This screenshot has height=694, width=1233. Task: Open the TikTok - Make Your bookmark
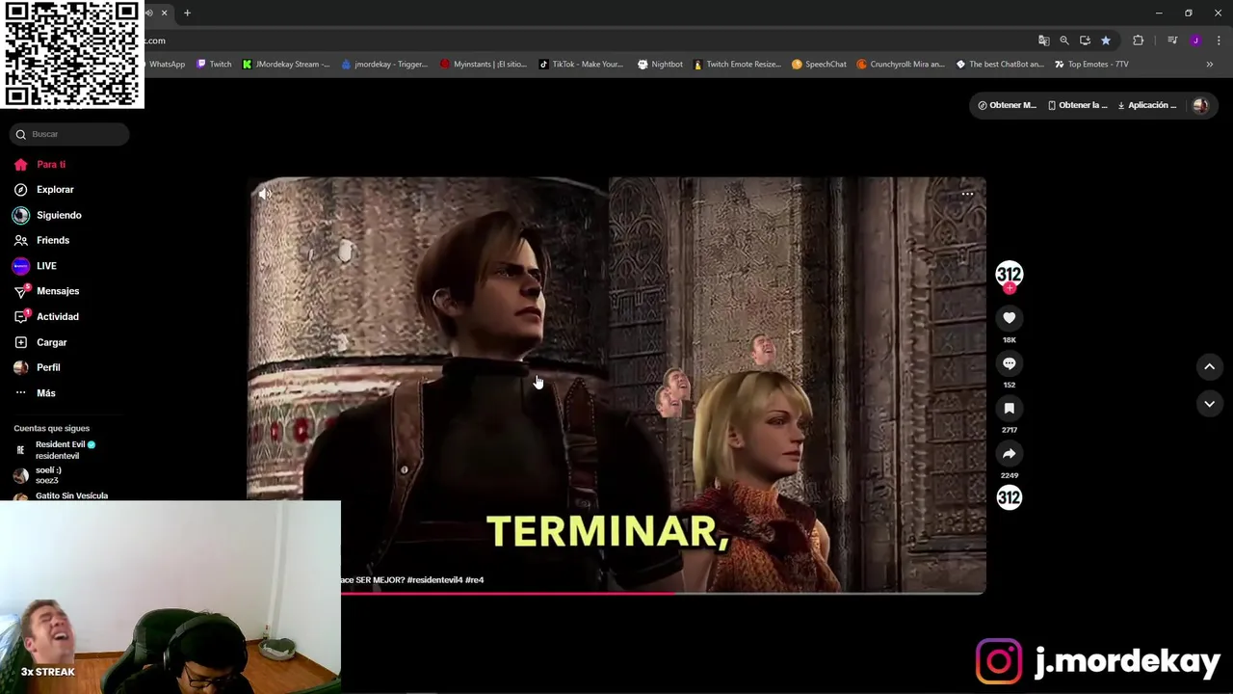point(581,65)
